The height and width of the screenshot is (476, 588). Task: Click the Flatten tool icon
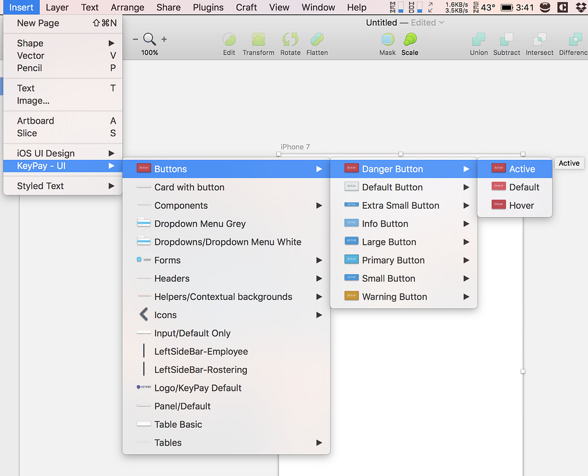[317, 40]
